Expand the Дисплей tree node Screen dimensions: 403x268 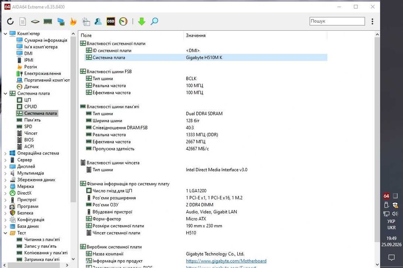5,167
